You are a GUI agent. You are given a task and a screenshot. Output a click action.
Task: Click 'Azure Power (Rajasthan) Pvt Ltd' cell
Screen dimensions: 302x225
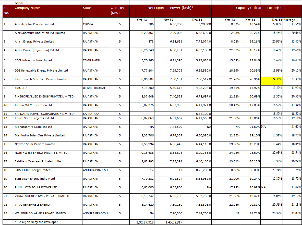click(x=48, y=53)
